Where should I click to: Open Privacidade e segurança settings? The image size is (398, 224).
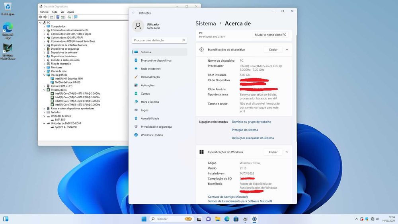tap(160, 127)
